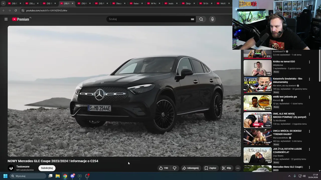This screenshot has height=180, width=321.
Task: Open the Windows Start menu
Action: point(5,176)
